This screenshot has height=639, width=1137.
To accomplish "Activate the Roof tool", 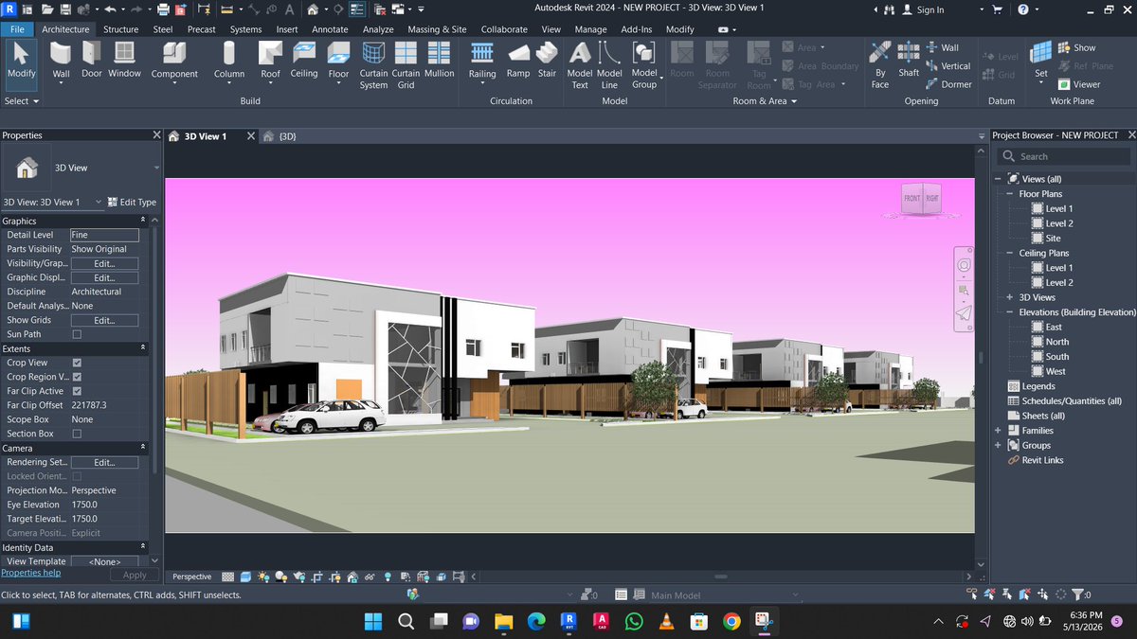I will 270,61.
